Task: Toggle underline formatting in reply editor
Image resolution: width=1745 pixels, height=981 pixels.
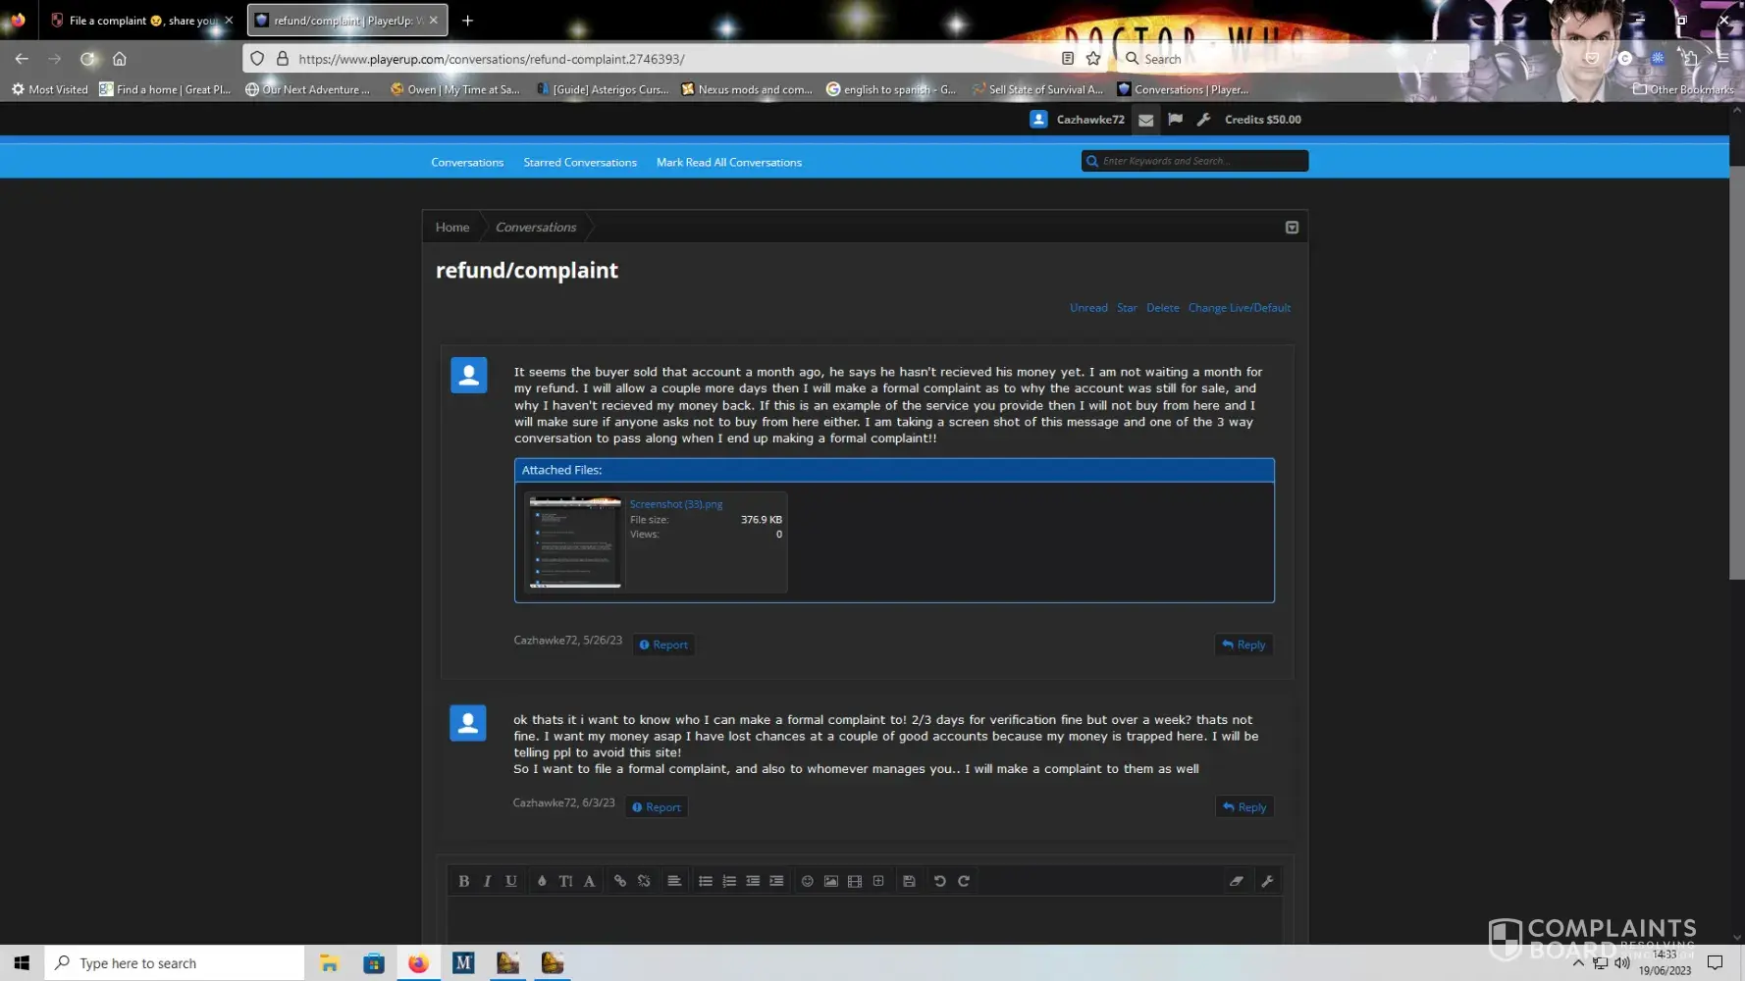Action: [511, 881]
